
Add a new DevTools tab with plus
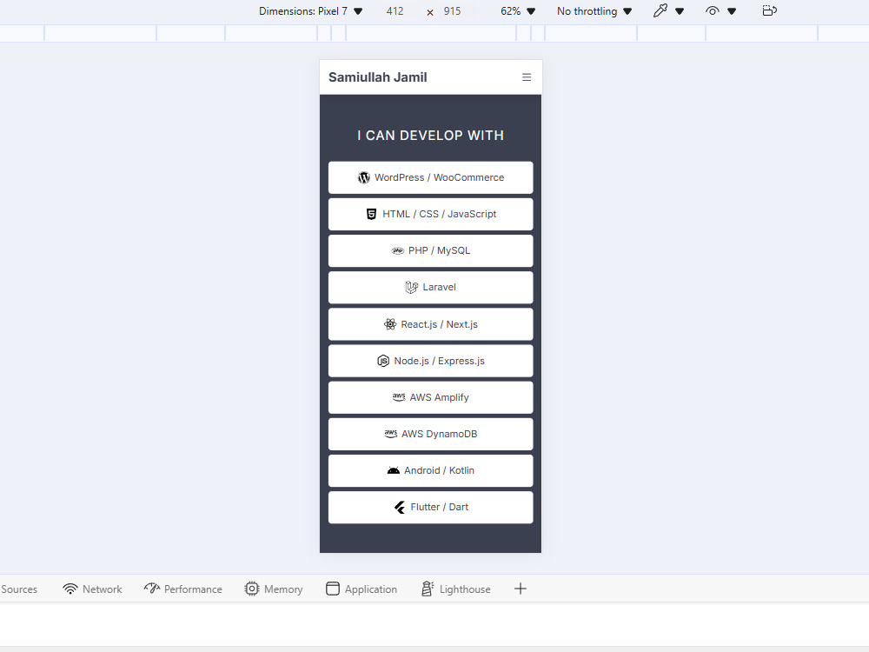pyautogui.click(x=520, y=589)
